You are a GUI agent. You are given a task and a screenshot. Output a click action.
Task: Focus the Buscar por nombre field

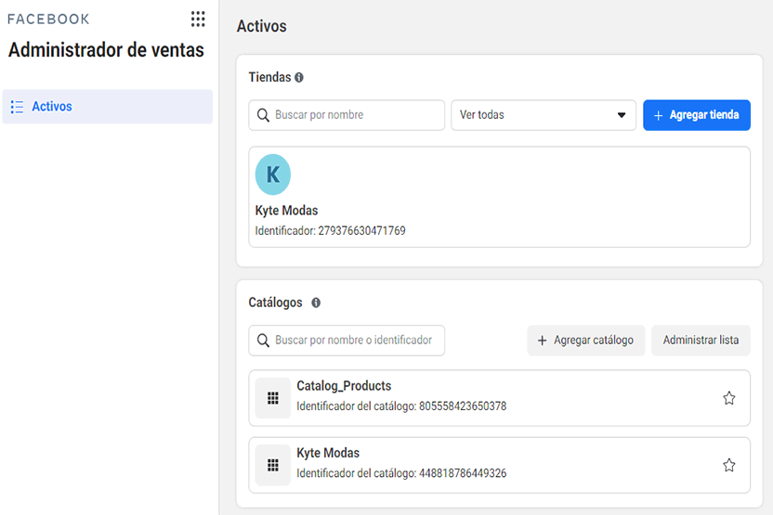point(347,115)
